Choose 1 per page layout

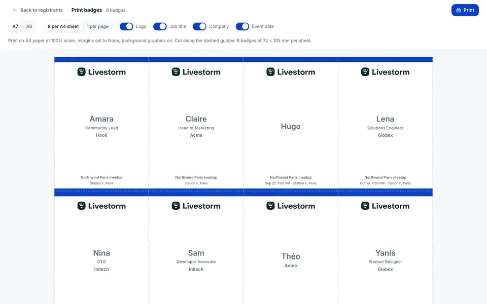(x=97, y=26)
